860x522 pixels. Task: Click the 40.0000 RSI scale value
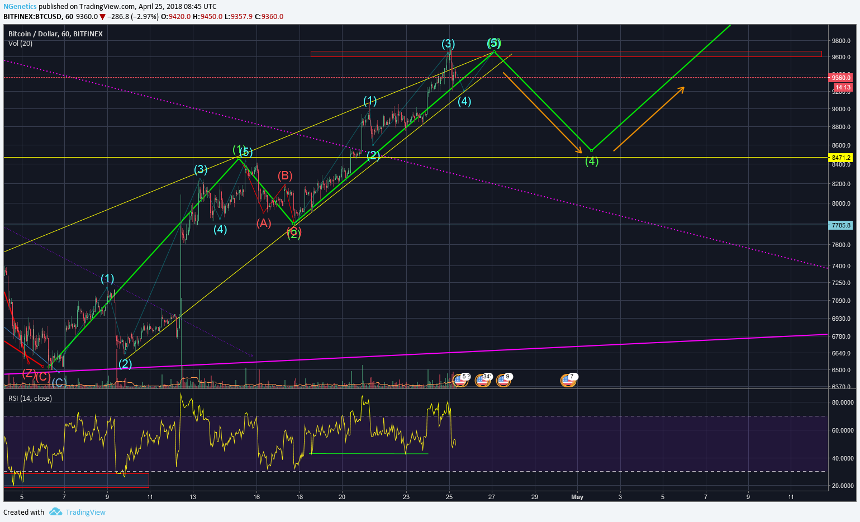pyautogui.click(x=843, y=458)
